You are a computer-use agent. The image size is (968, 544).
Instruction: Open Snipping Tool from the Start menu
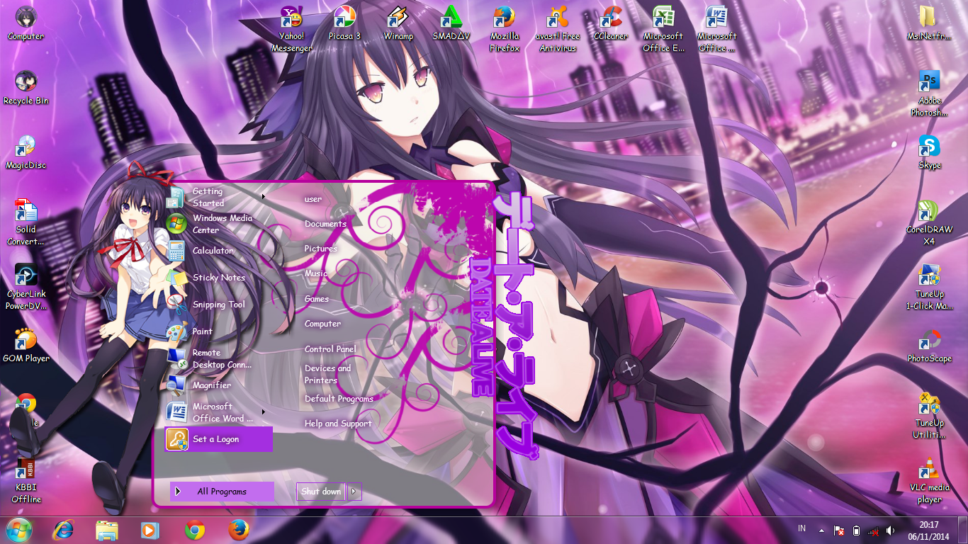click(218, 305)
